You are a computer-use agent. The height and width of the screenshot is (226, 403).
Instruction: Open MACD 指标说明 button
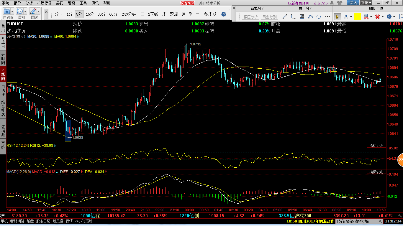pos(376,172)
